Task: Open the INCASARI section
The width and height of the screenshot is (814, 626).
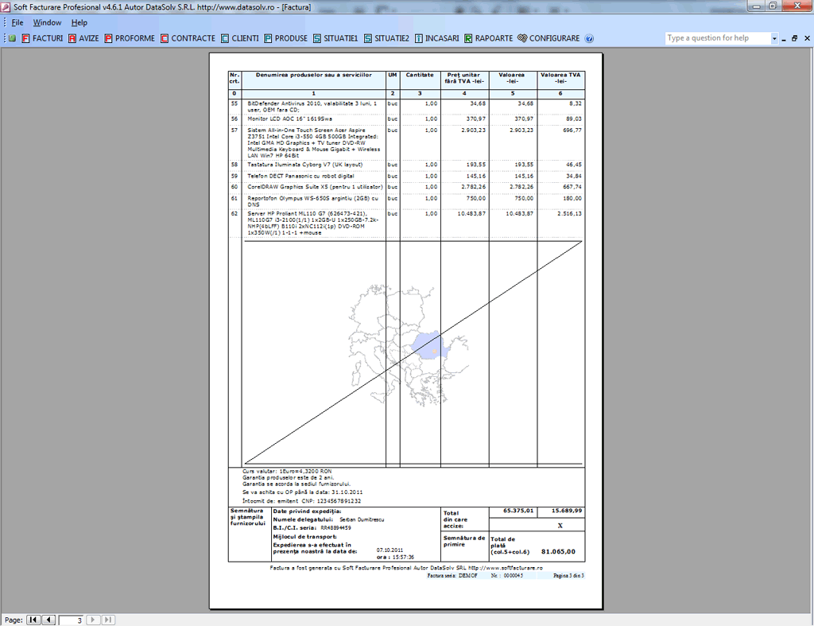Action: (x=436, y=38)
